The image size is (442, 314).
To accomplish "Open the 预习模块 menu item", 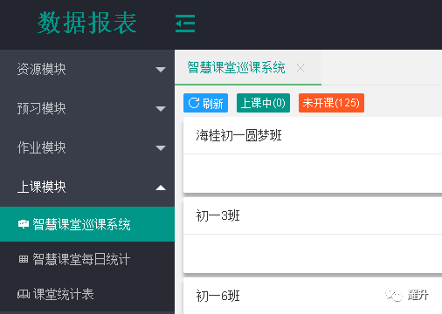I will (x=87, y=108).
